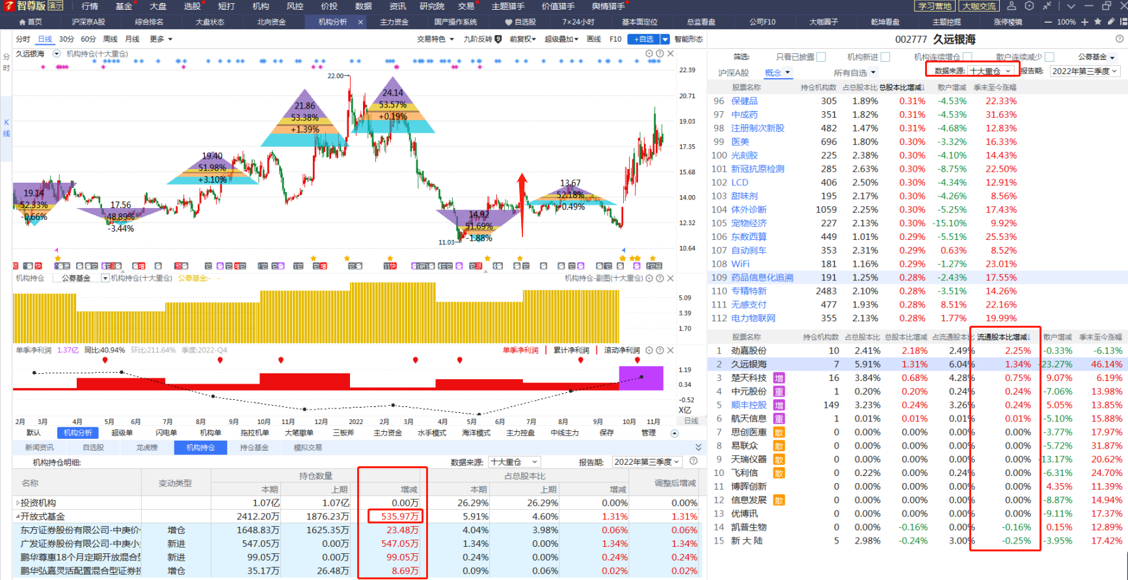Collapse 开放式基金 row in holdings table
The height and width of the screenshot is (580, 1128).
coord(18,516)
